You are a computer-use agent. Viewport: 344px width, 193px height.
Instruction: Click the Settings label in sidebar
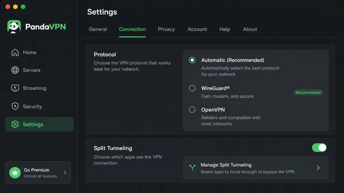pos(33,124)
